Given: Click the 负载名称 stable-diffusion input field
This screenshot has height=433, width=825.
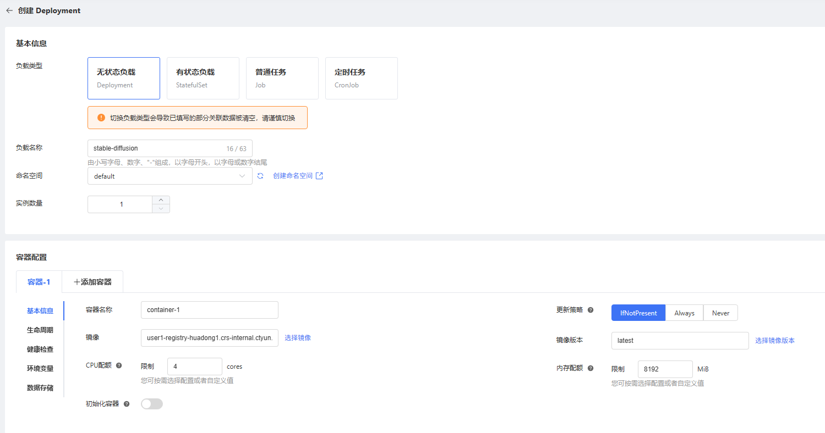Looking at the screenshot, I should (157, 148).
